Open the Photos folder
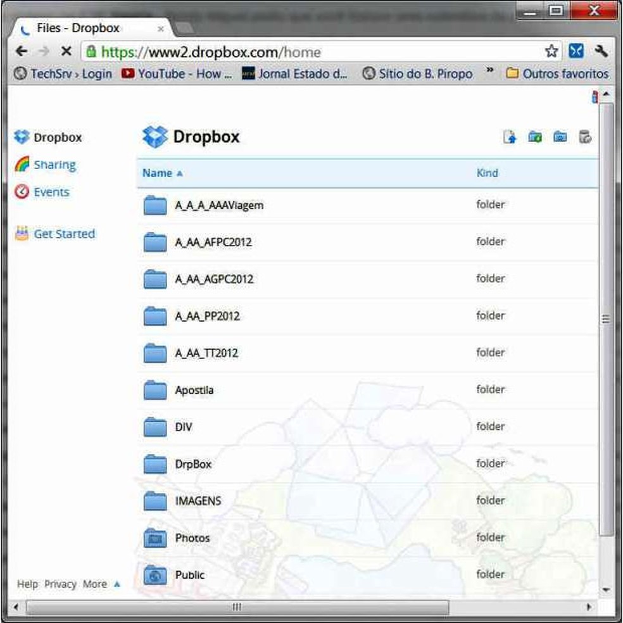This screenshot has width=623, height=623. pyautogui.click(x=192, y=538)
